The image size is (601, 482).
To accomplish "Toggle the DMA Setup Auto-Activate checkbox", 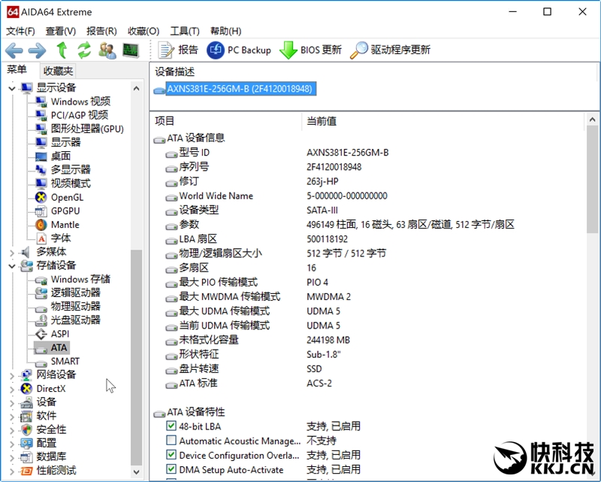I will (x=170, y=468).
